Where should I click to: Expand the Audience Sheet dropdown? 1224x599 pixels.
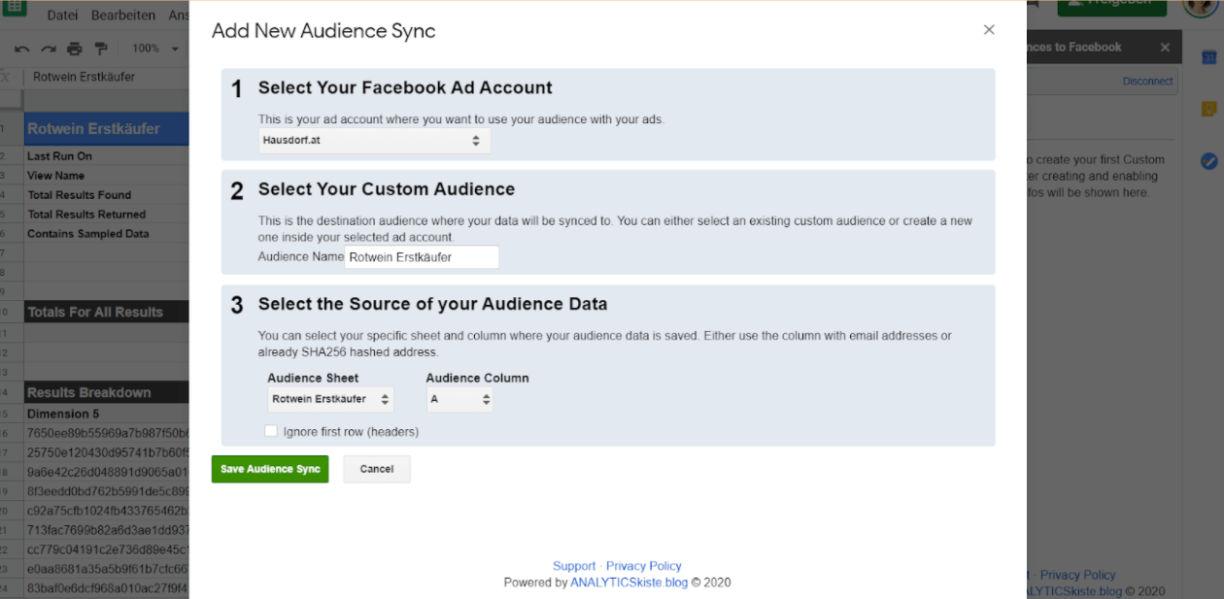coord(330,399)
